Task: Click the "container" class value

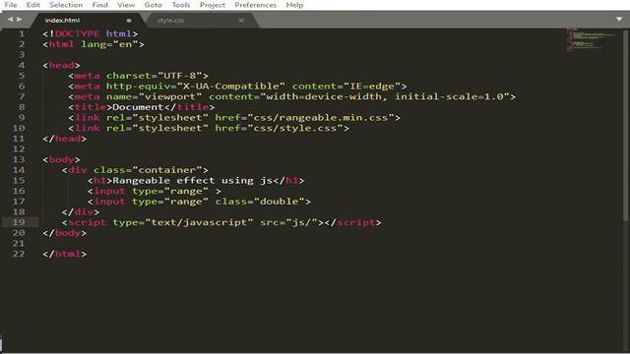Action: 167,170
